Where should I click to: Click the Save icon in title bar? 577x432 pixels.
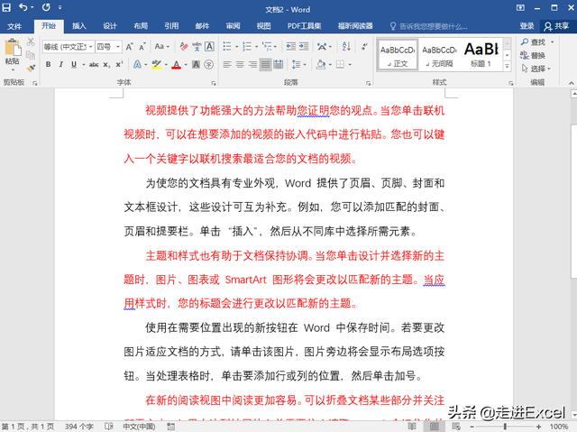pos(6,7)
